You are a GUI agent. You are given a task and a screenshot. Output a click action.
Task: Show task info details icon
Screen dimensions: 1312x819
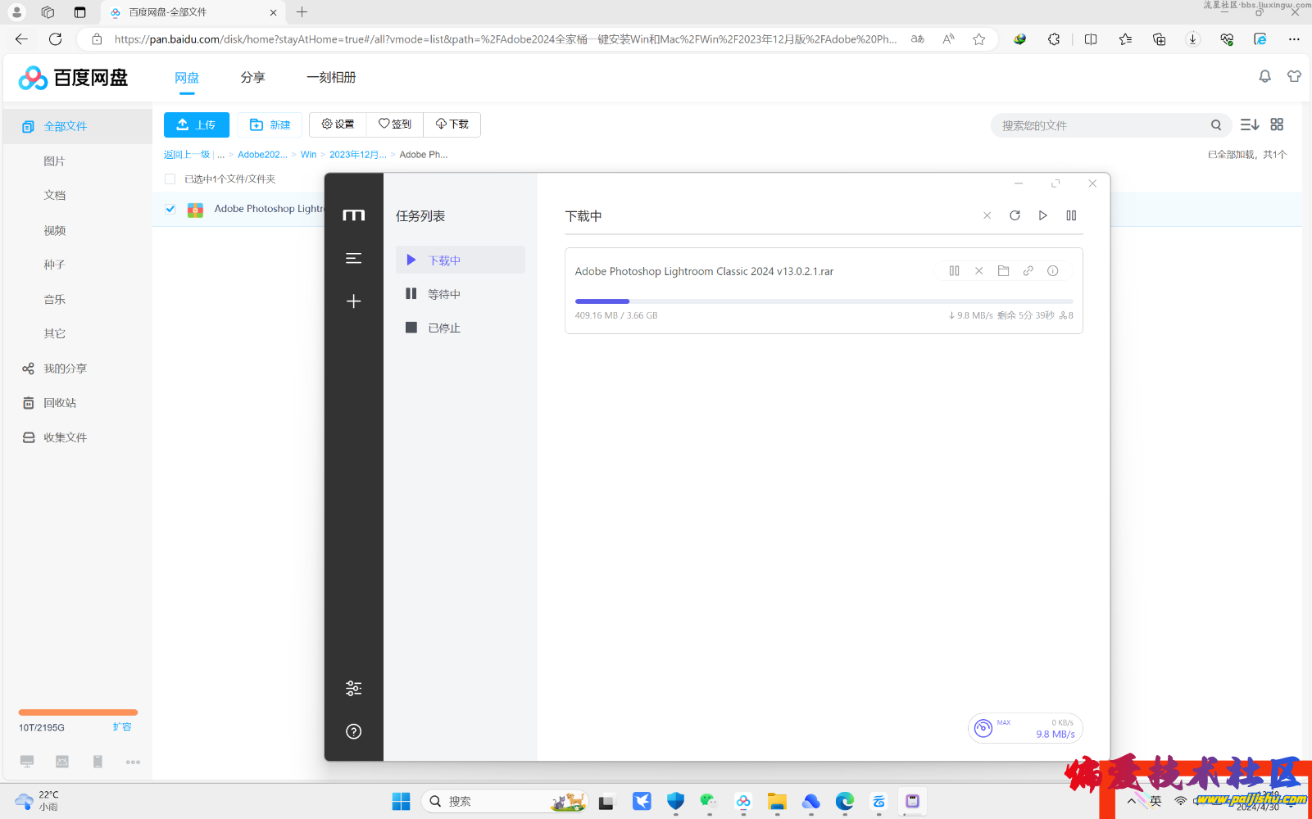pyautogui.click(x=1053, y=271)
